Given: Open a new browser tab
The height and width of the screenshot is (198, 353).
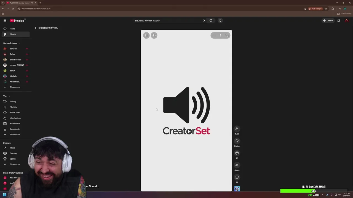Looking at the screenshot, I should tap(40, 3).
